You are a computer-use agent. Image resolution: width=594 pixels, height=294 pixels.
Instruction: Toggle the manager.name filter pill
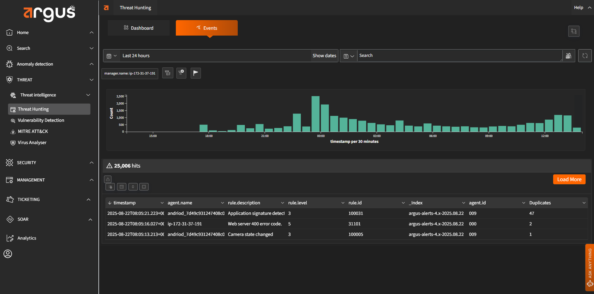coord(130,73)
